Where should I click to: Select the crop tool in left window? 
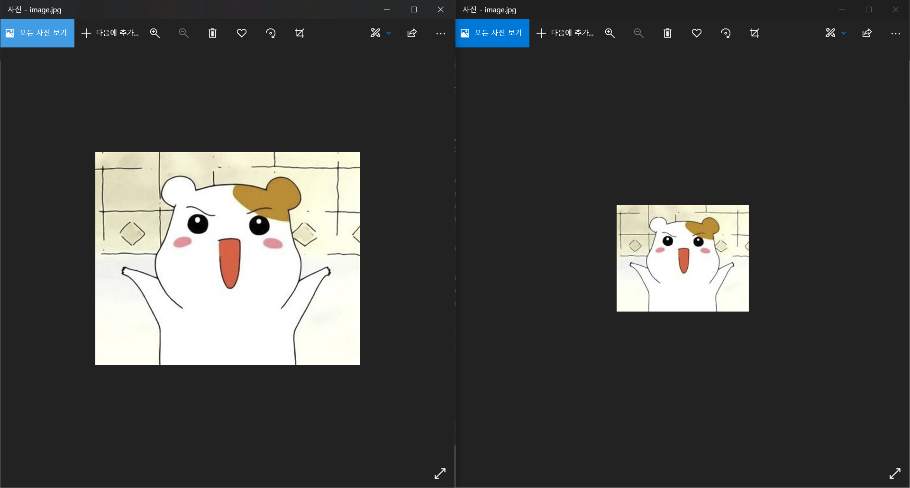(300, 33)
